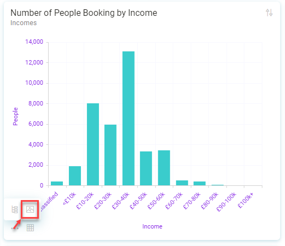Viewport: 285px width, 246px height.
Task: Click the £30-40k tallest bar
Action: coord(129,119)
